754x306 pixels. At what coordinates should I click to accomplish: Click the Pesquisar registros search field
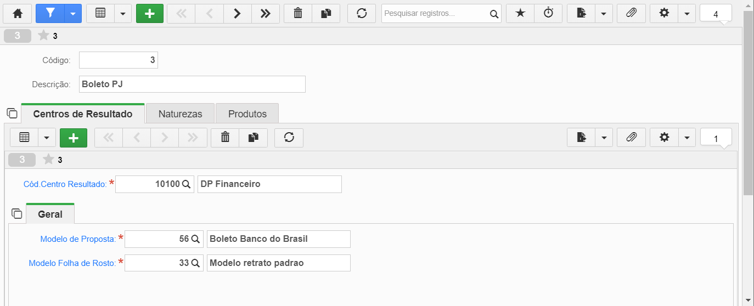(435, 14)
